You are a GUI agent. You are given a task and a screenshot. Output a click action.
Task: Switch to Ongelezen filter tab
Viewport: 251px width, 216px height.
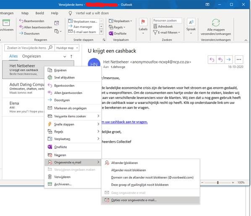click(31, 56)
